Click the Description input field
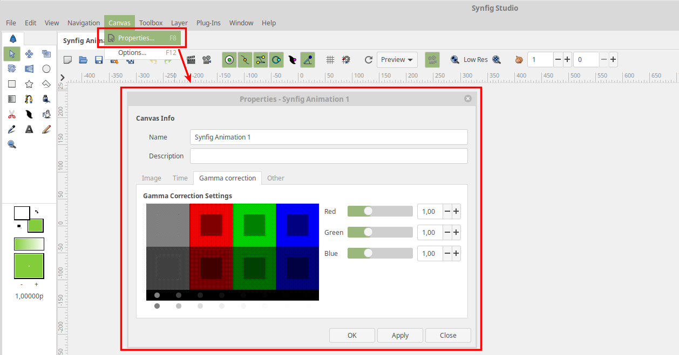 329,156
